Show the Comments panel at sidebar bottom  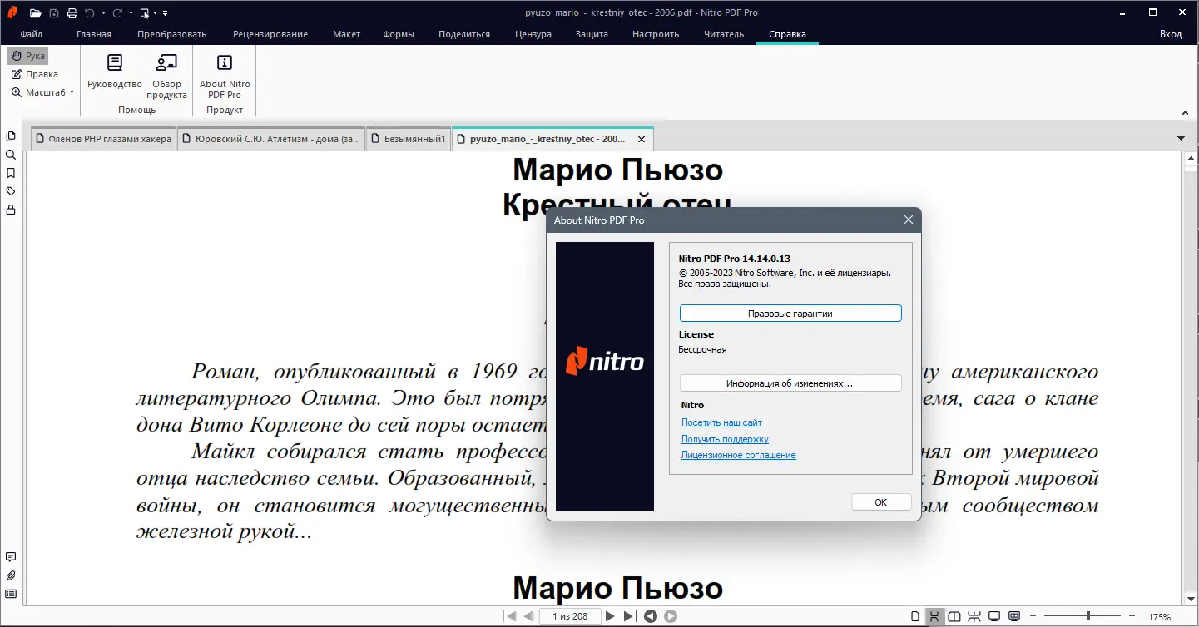pos(11,557)
